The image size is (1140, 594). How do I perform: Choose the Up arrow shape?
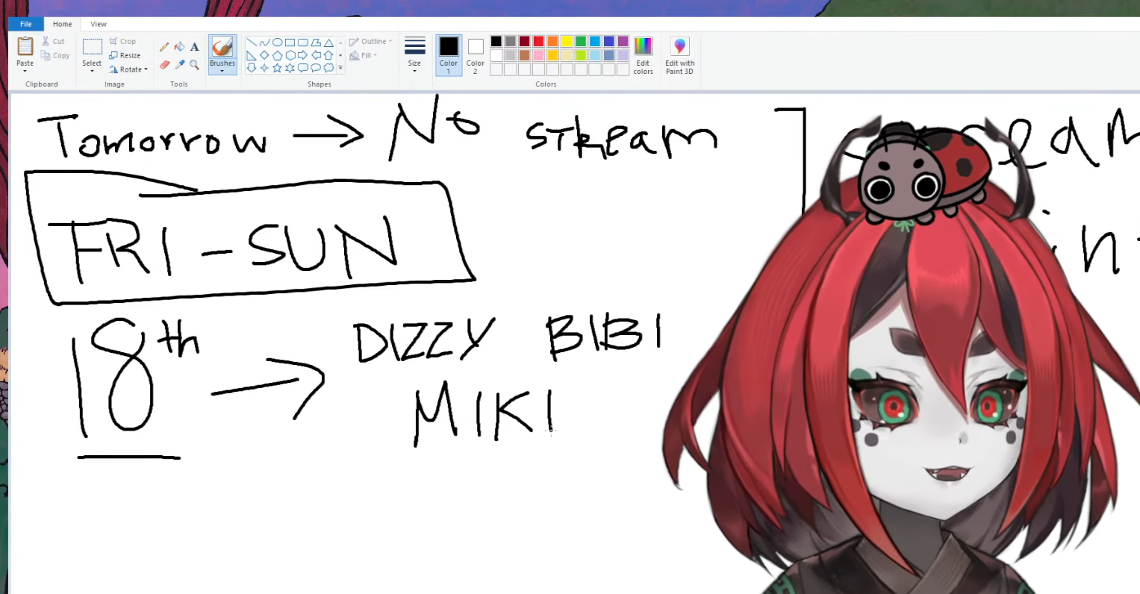328,55
